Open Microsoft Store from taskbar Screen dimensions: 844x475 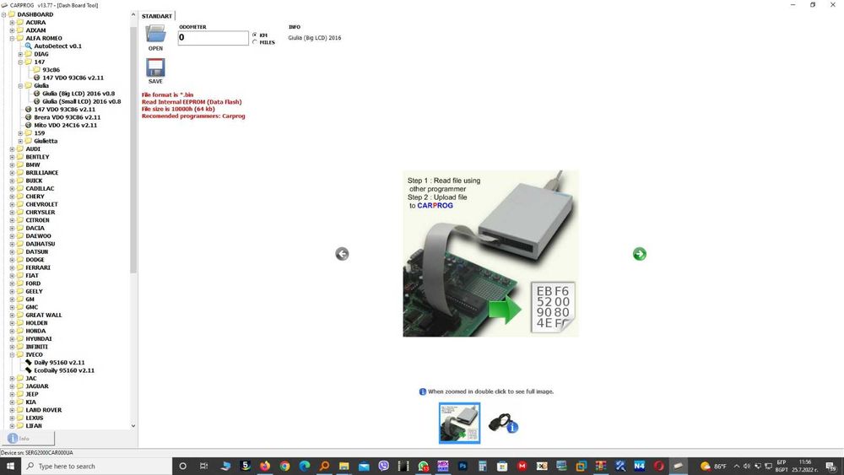(502, 466)
